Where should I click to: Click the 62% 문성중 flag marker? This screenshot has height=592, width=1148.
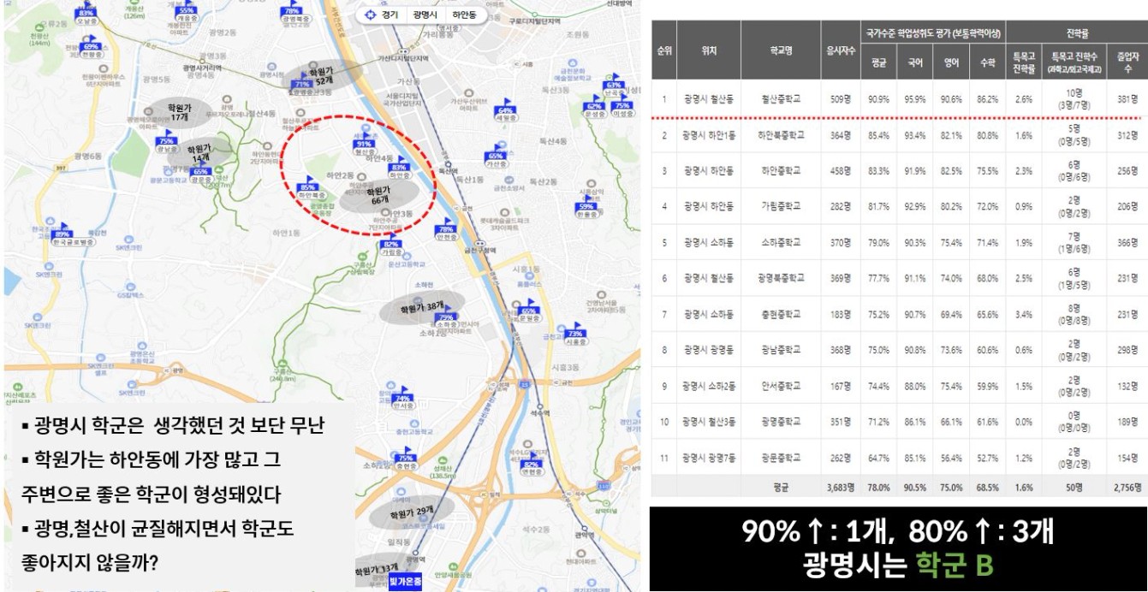coord(595,107)
